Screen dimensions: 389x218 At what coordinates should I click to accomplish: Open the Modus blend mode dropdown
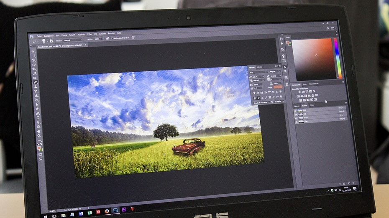(74, 40)
